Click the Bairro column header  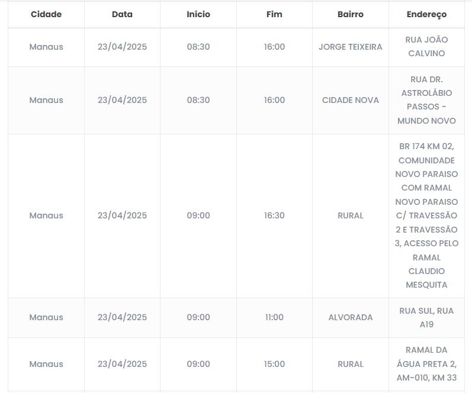[x=350, y=14]
